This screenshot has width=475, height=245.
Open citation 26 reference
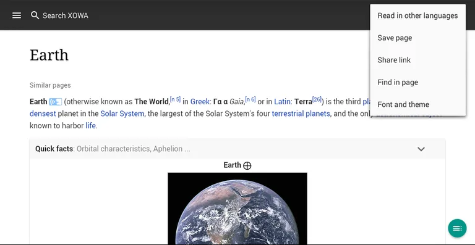[317, 99]
